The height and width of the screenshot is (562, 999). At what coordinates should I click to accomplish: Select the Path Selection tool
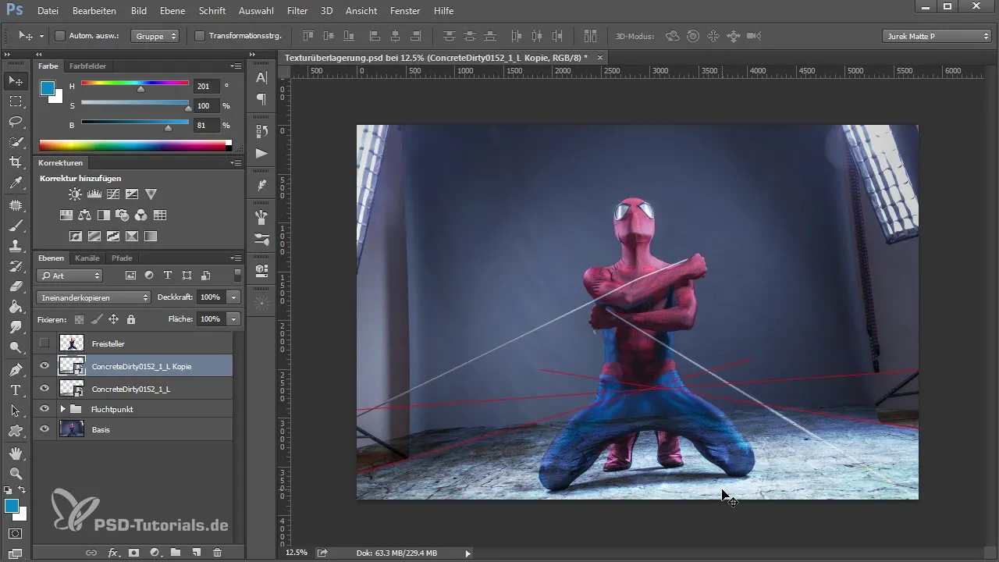click(16, 410)
